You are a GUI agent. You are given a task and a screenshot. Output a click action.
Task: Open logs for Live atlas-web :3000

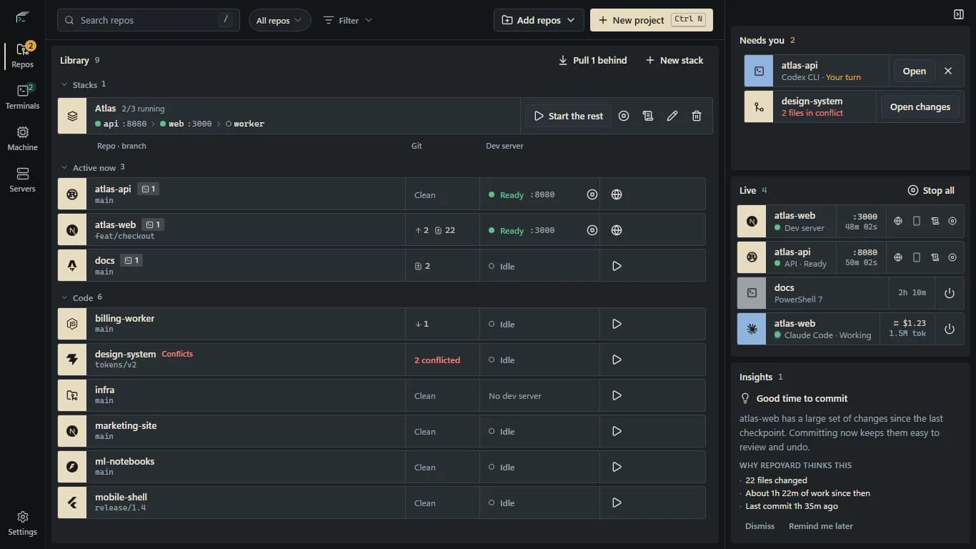935,221
